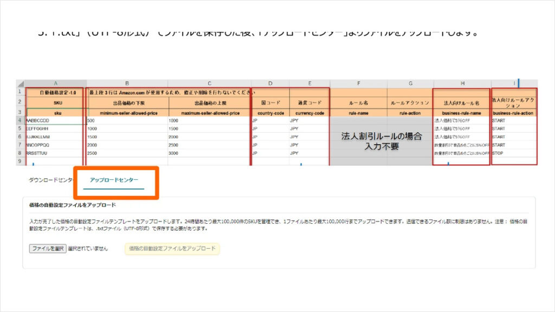Select row header 3

[20, 113]
